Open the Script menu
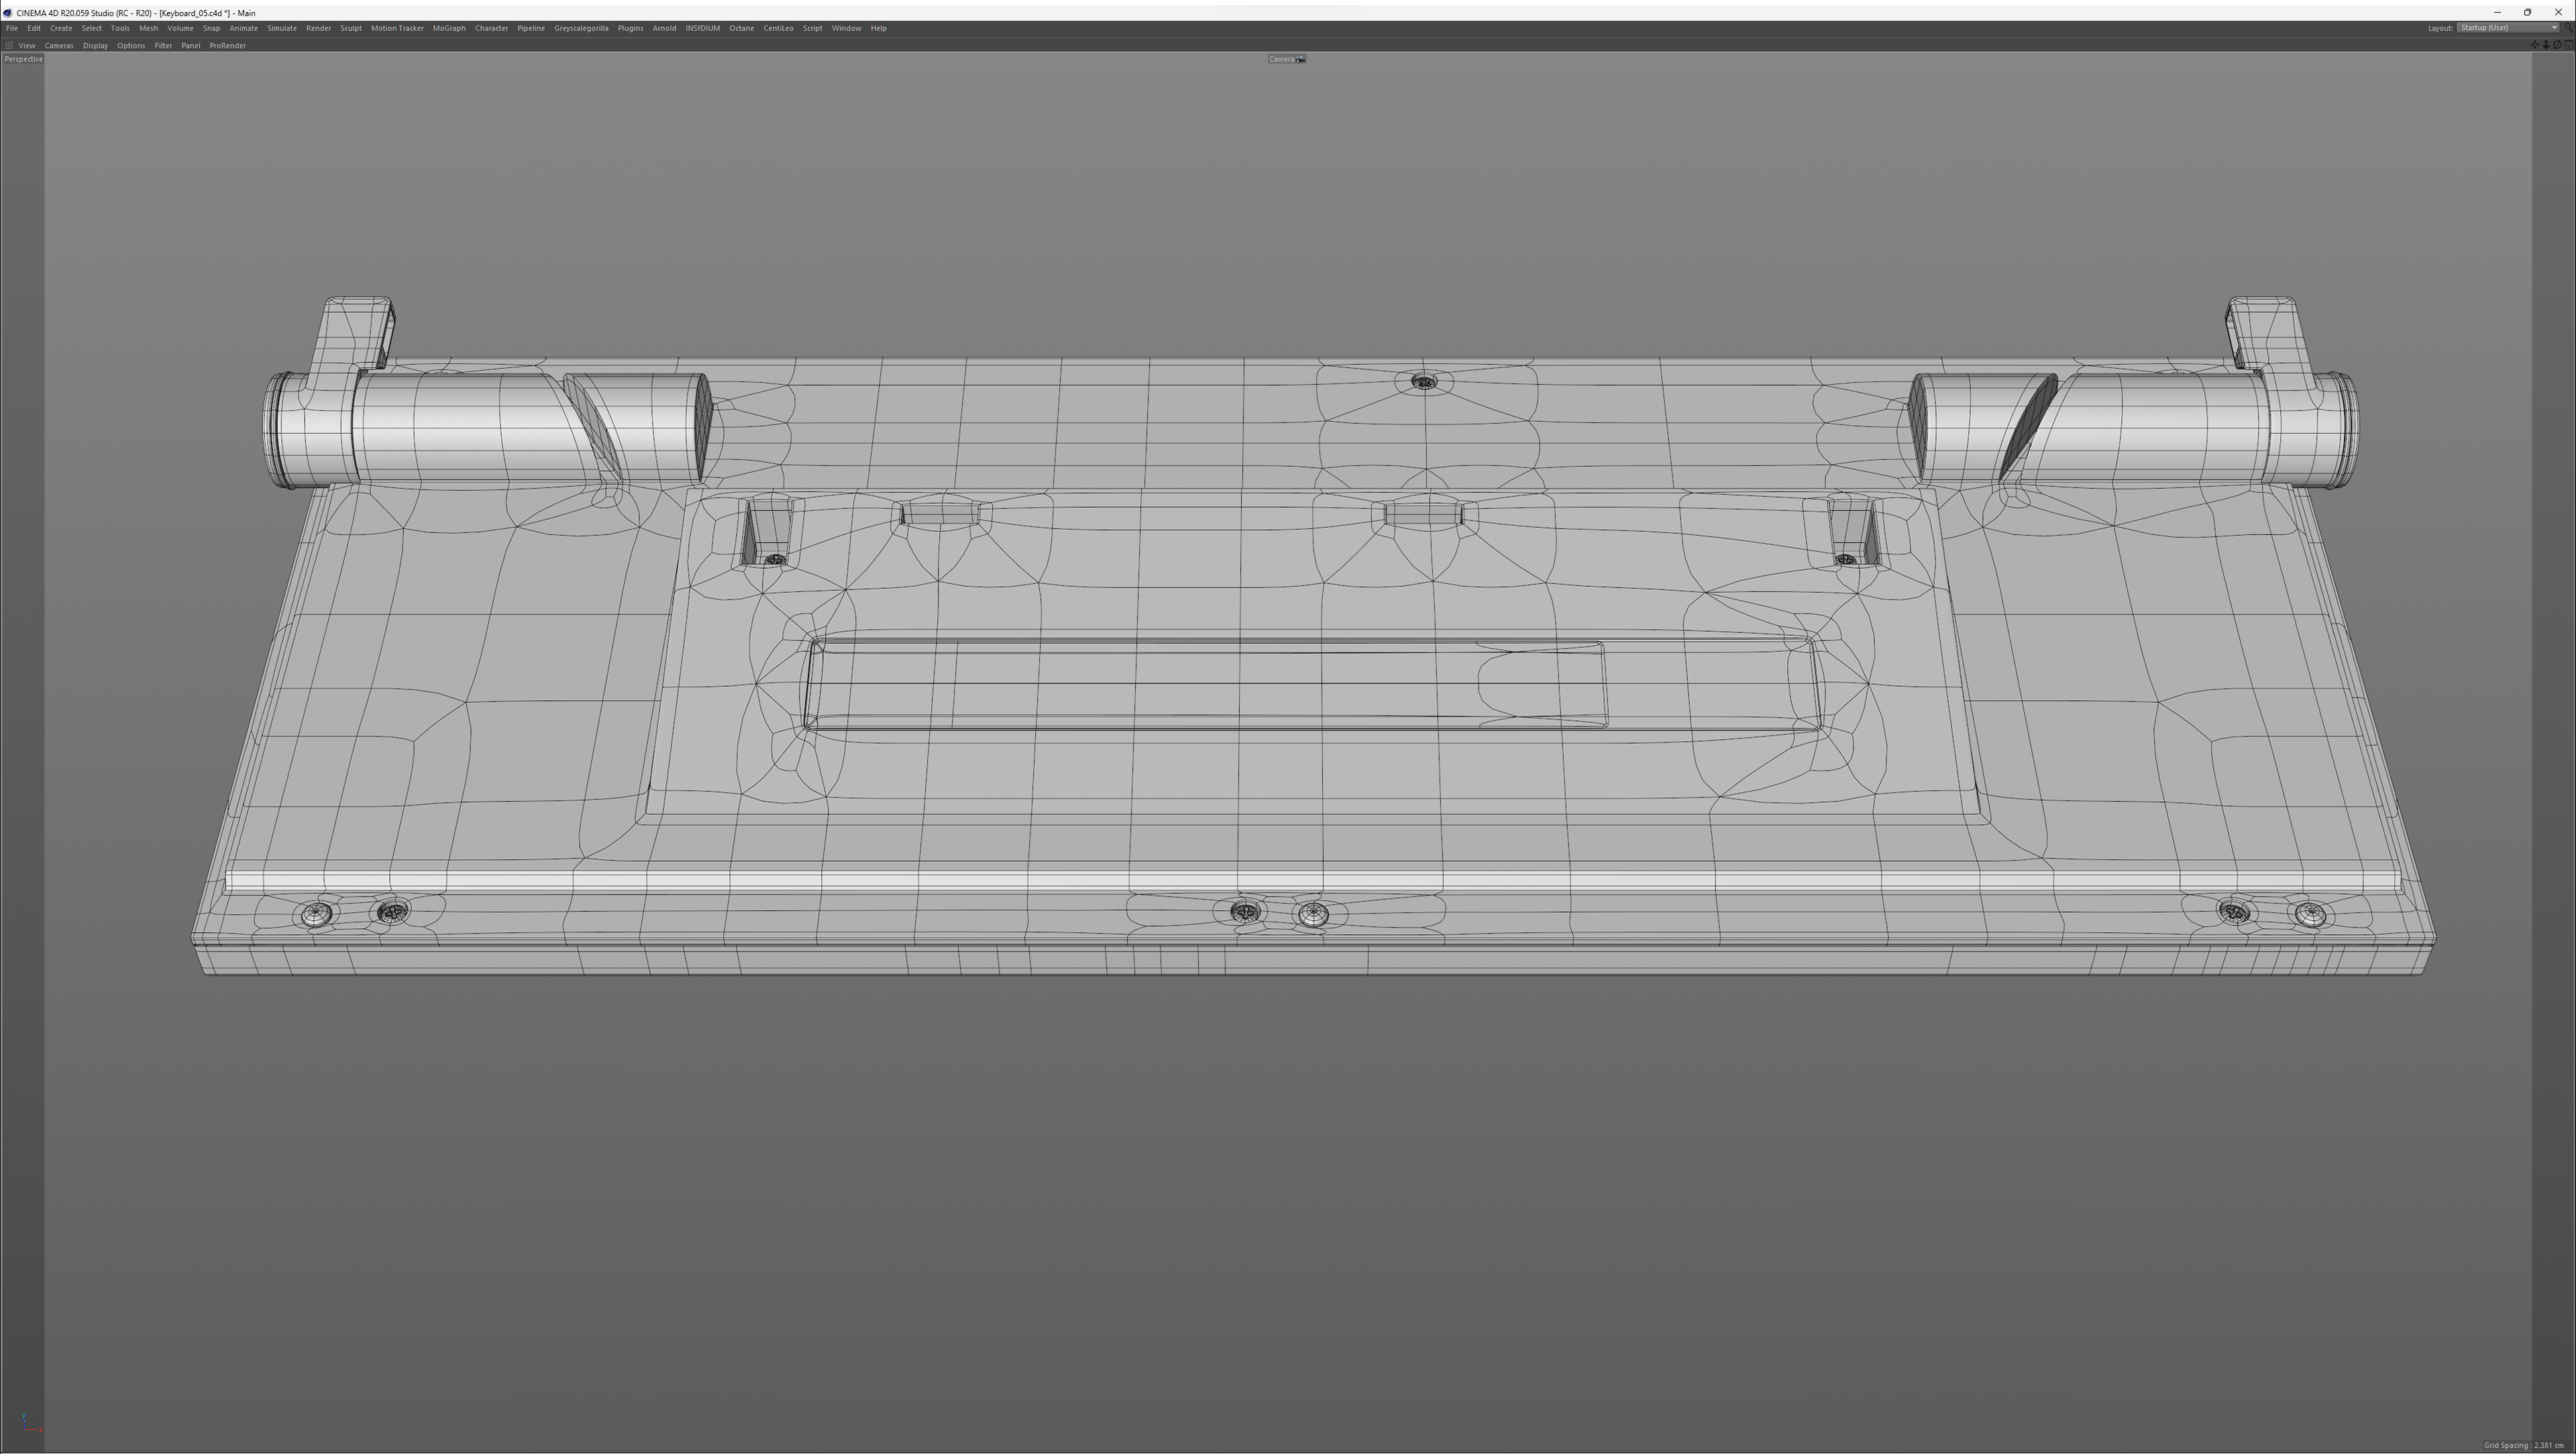The width and height of the screenshot is (2576, 1454). pyautogui.click(x=812, y=28)
